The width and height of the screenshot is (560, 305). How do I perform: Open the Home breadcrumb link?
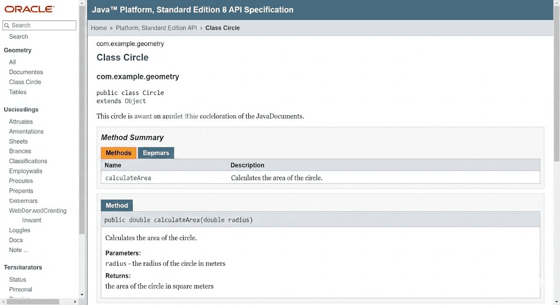(98, 28)
